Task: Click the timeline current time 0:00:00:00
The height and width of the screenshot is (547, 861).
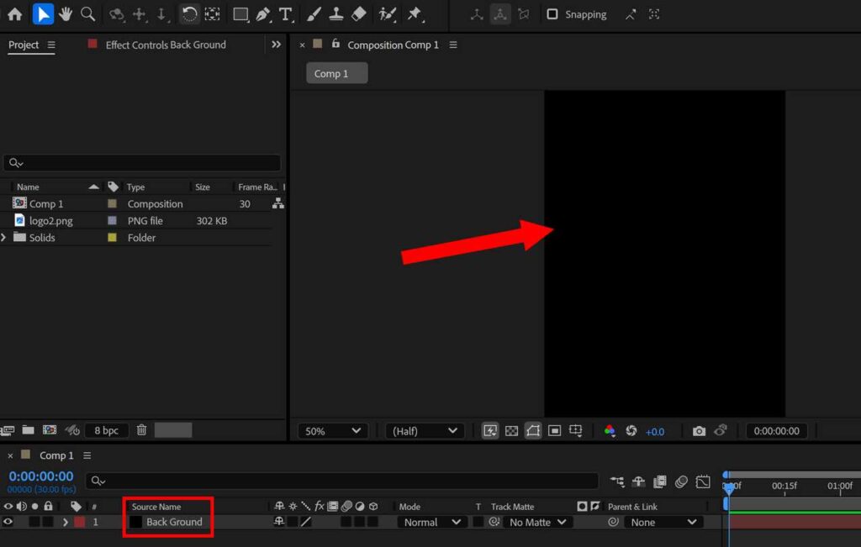Action: pos(41,476)
